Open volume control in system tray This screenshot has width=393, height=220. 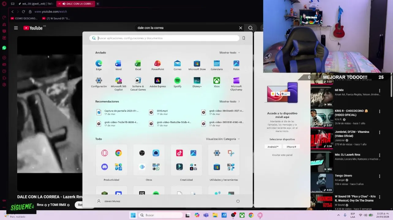point(366,215)
